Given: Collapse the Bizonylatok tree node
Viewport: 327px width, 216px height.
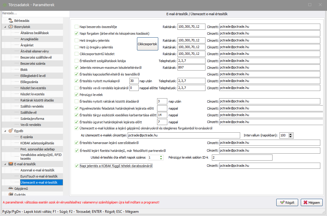Looking at the screenshot, I should click(x=5, y=27).
